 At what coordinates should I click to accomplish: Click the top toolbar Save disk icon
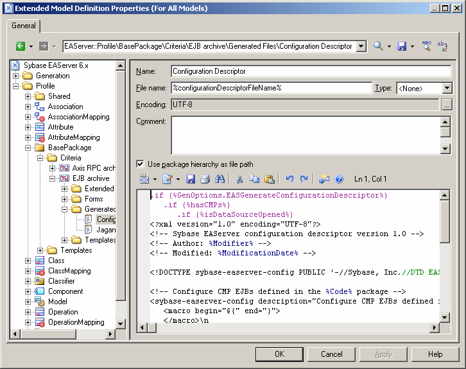(402, 46)
